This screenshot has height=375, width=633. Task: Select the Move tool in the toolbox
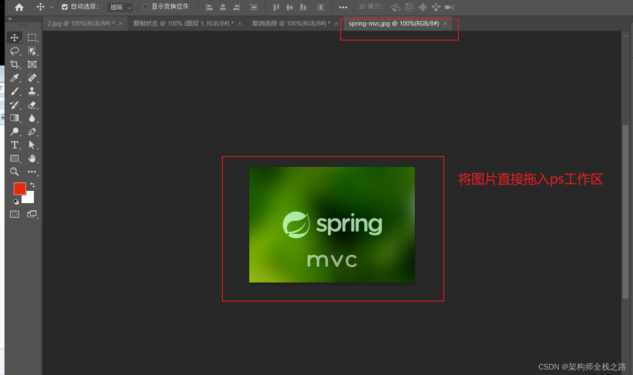tap(14, 38)
